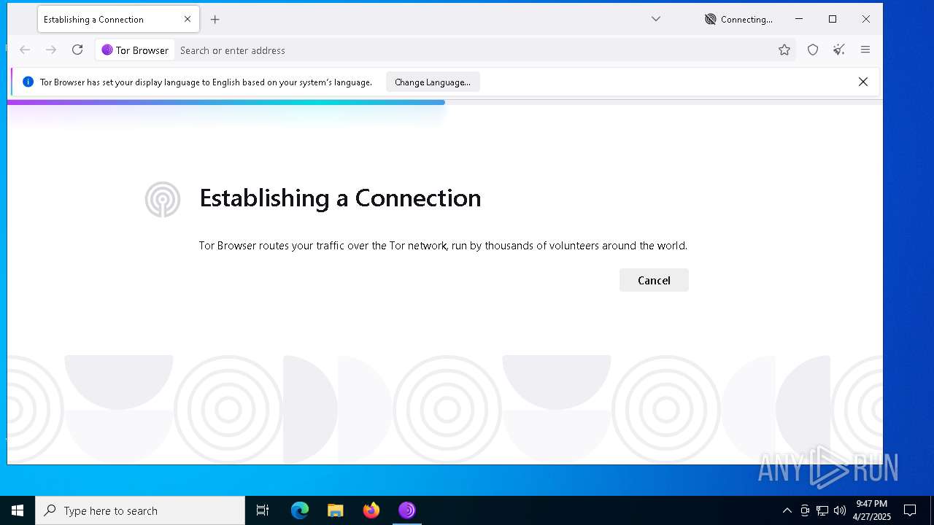Screen dimensions: 934x525
Task: Open the Action Center notifications
Action: tap(910, 510)
